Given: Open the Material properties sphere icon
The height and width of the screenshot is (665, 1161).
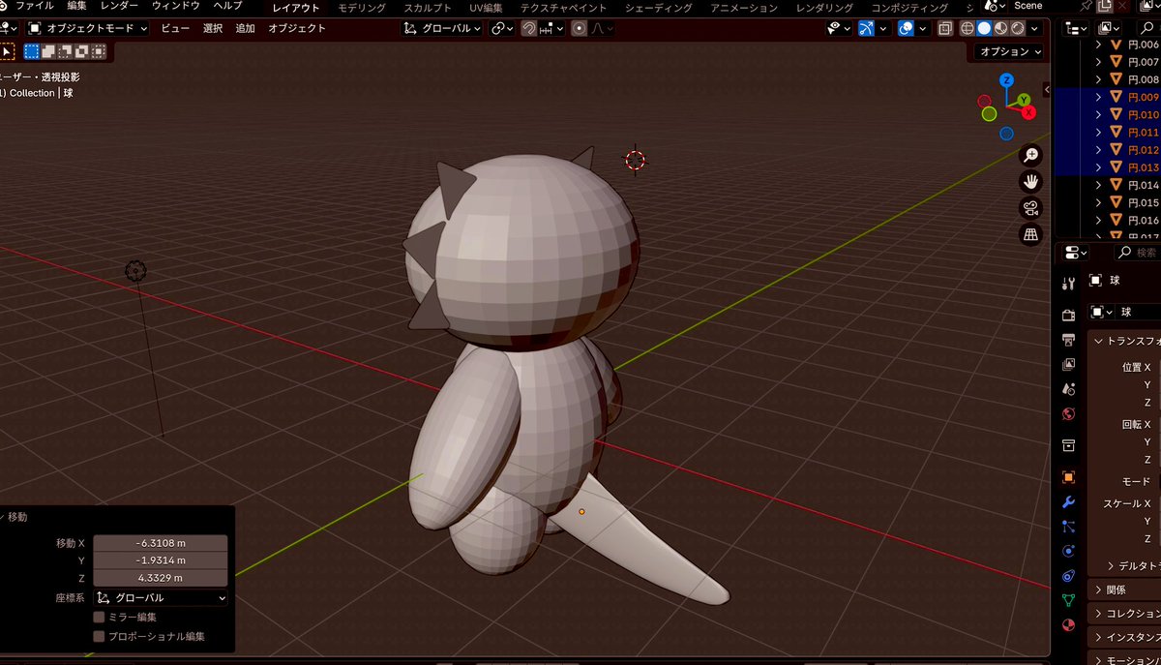Looking at the screenshot, I should click(x=1068, y=625).
